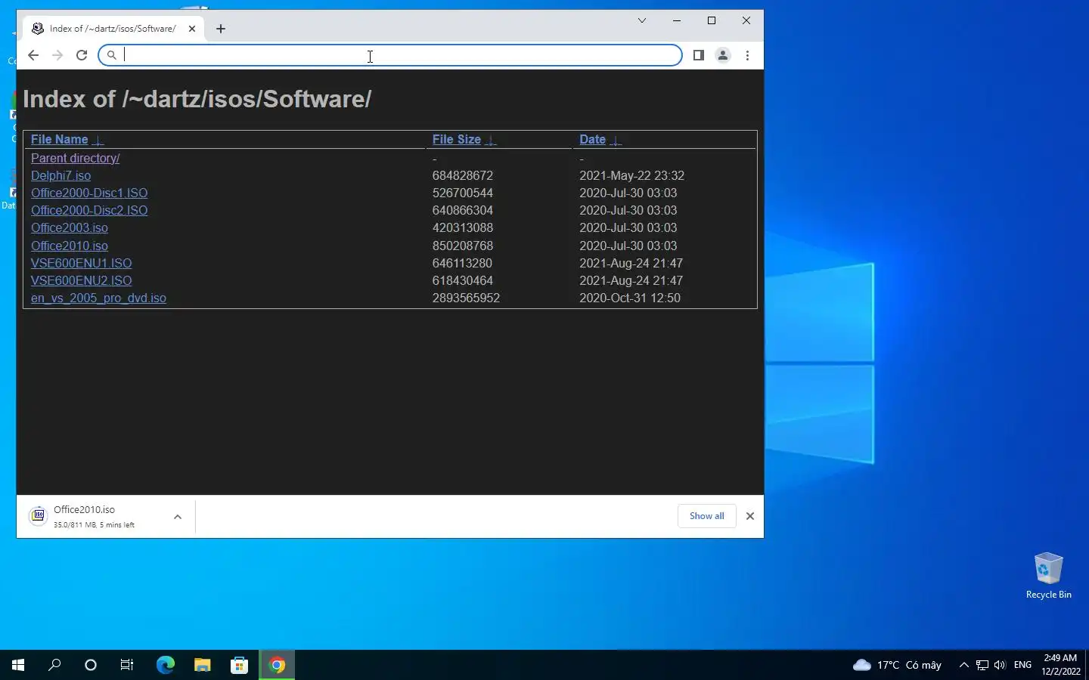This screenshot has height=680, width=1089.
Task: Click Show all downloads button
Action: (x=706, y=516)
